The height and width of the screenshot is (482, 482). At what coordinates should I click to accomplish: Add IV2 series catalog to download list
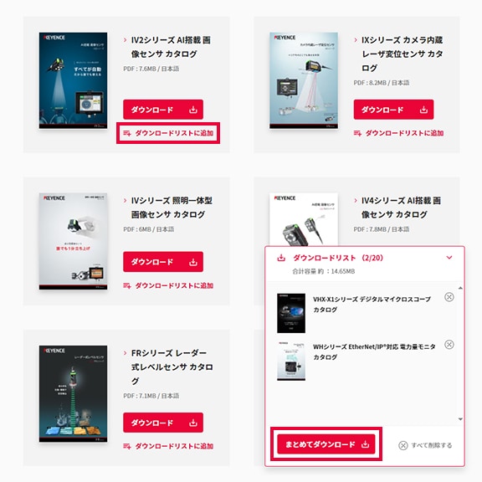coord(168,133)
